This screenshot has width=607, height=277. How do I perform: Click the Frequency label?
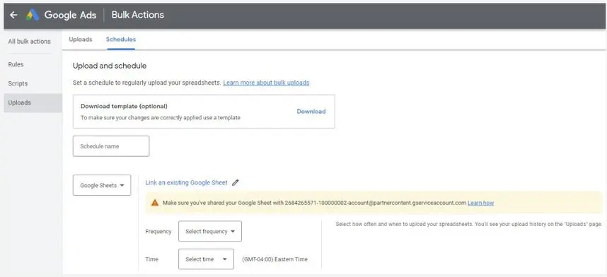[x=158, y=231]
